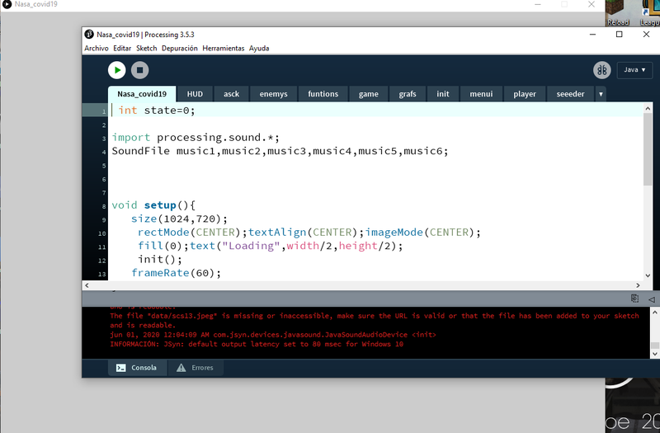Open the Editar menu

122,49
